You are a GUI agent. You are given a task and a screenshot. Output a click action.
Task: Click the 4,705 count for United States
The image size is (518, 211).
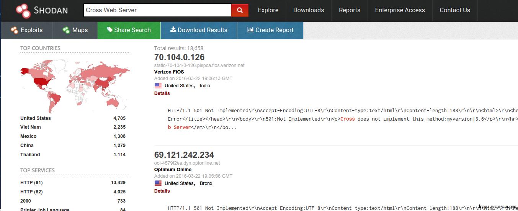point(119,118)
